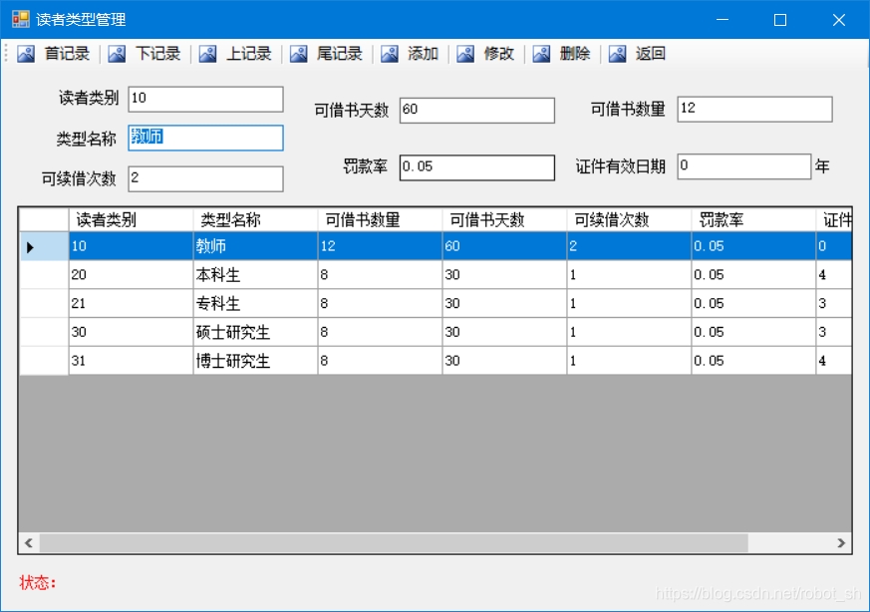Image resolution: width=870 pixels, height=612 pixels.
Task: Click in the 类型名称 input field
Action: click(x=206, y=138)
